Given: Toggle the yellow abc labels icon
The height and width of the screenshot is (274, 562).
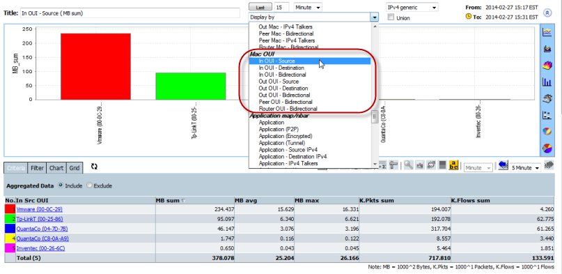Looking at the screenshot, I should point(454,165).
